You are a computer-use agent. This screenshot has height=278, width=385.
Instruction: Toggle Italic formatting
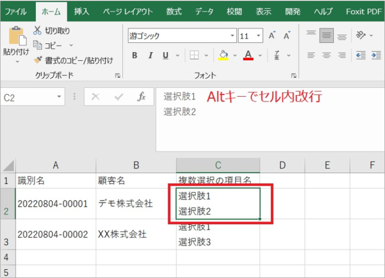click(150, 55)
